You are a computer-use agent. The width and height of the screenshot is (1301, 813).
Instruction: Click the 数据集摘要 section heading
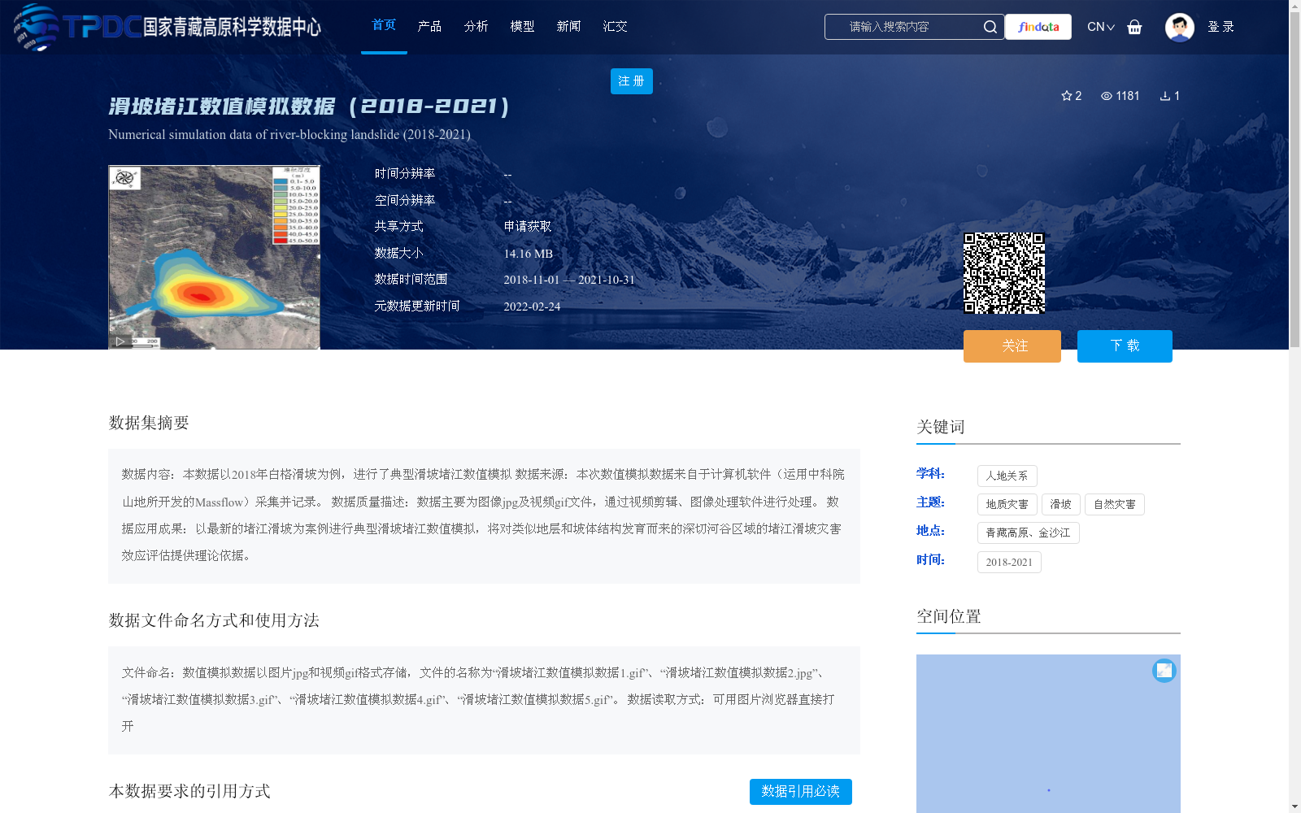pos(149,423)
